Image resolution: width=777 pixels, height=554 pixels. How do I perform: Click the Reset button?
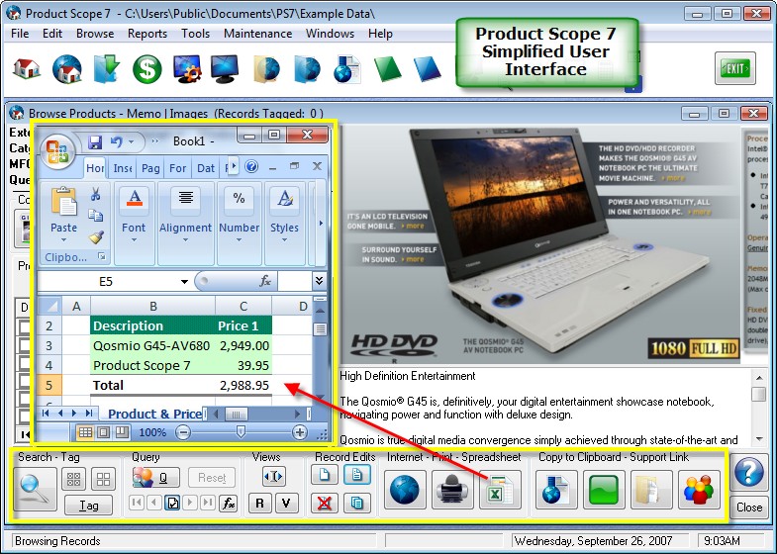pos(212,478)
